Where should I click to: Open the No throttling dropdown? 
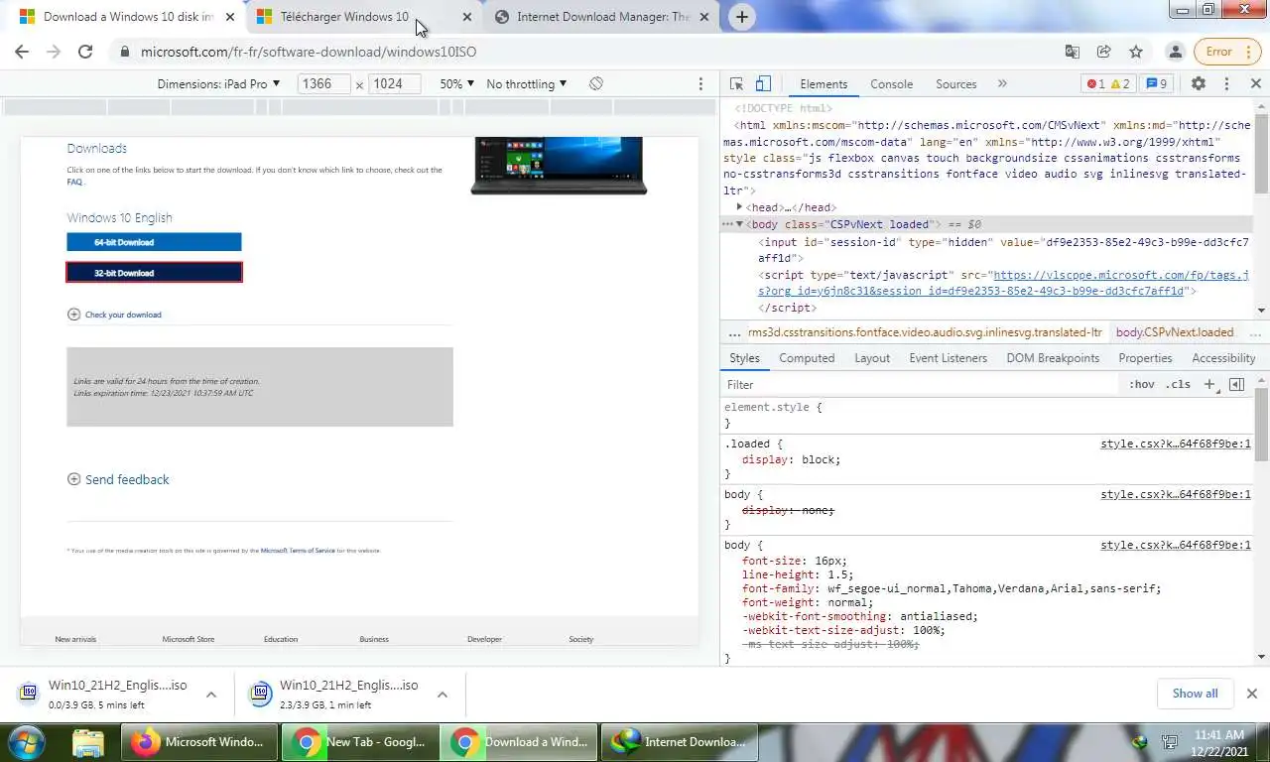point(527,84)
